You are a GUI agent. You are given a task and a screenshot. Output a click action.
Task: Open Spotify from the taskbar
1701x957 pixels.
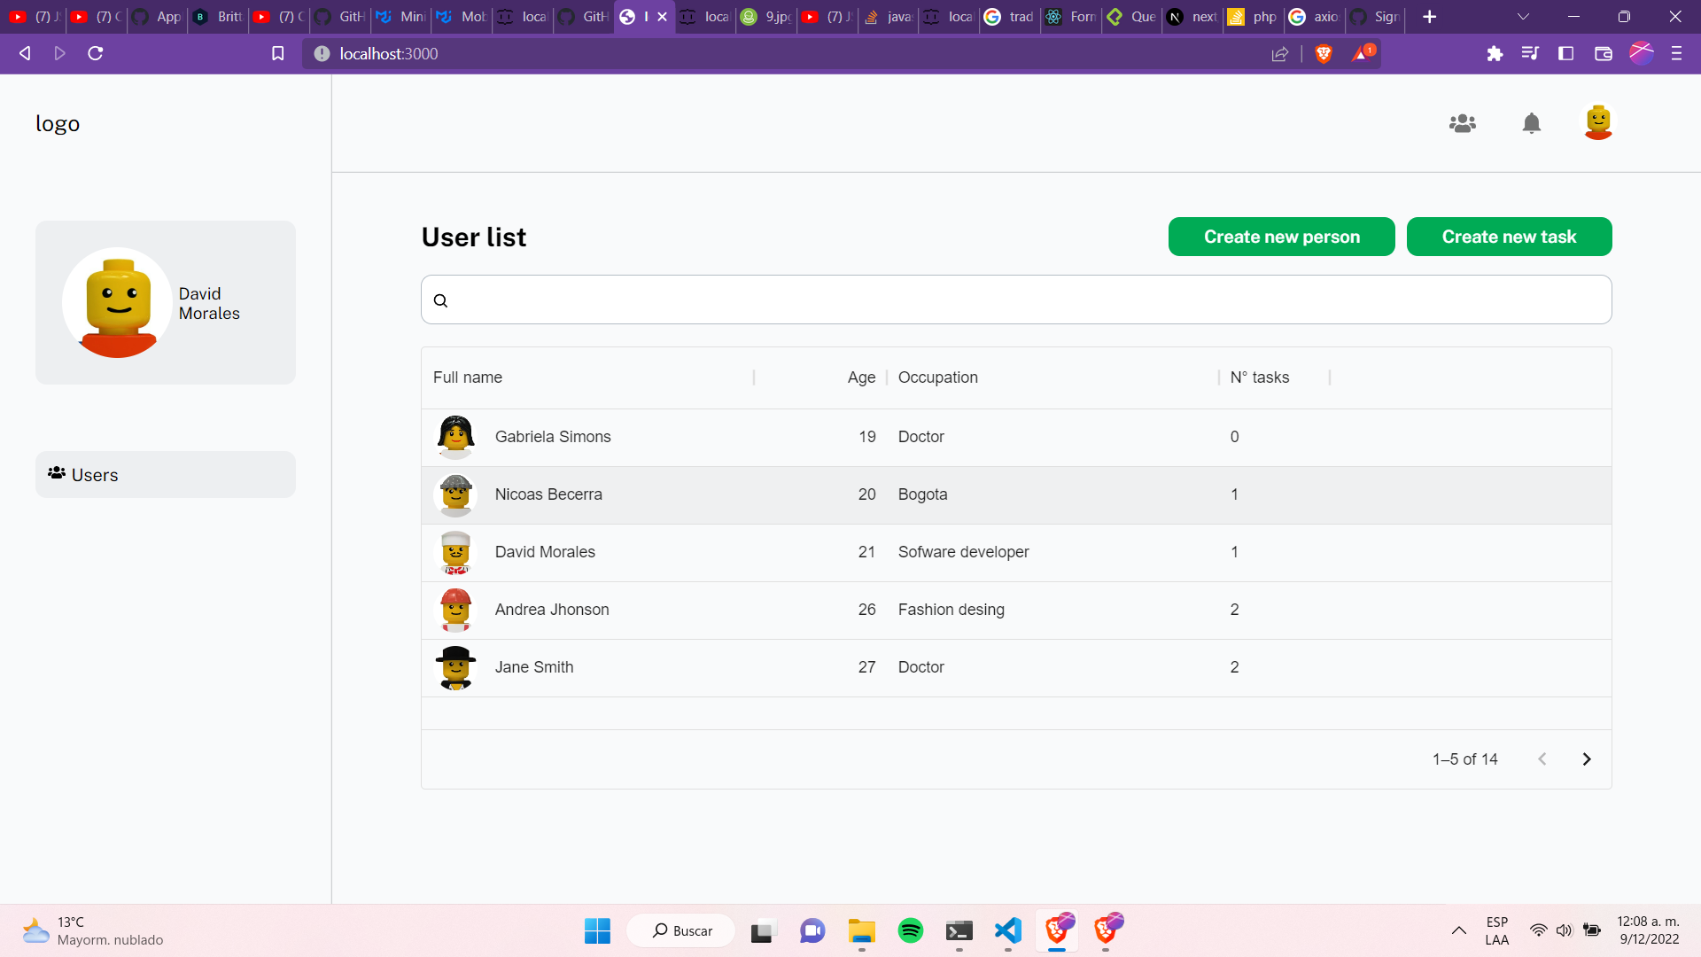910,930
